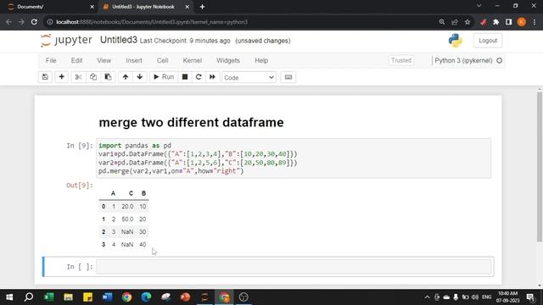Interrupt the kernel with the stop icon

point(185,77)
